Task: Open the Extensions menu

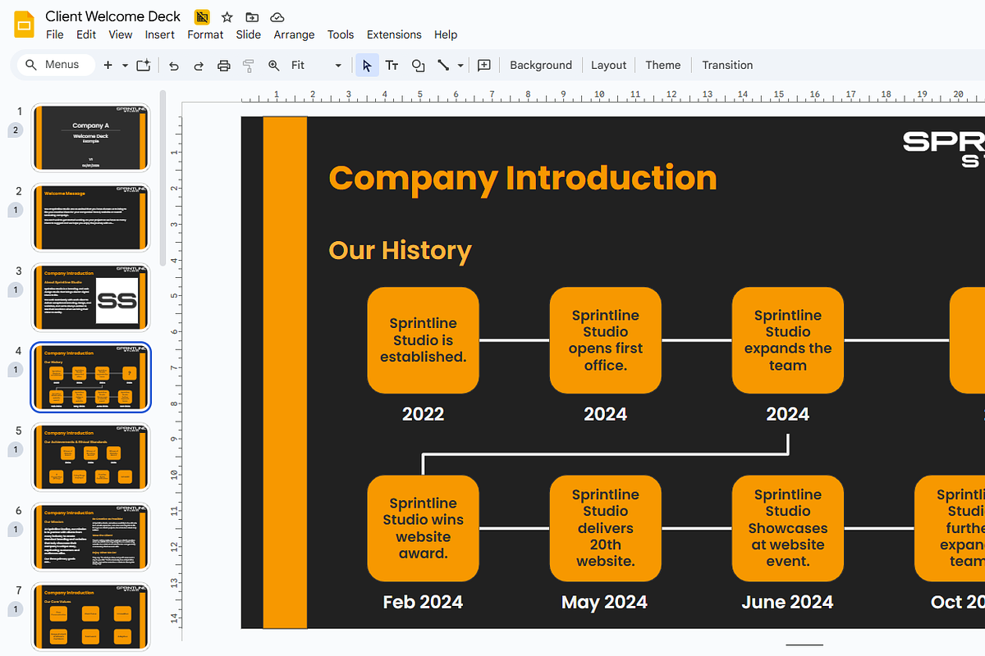Action: coord(394,34)
